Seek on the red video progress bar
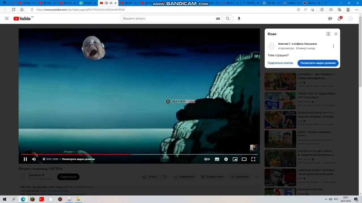The image size is (362, 203). [x=139, y=154]
